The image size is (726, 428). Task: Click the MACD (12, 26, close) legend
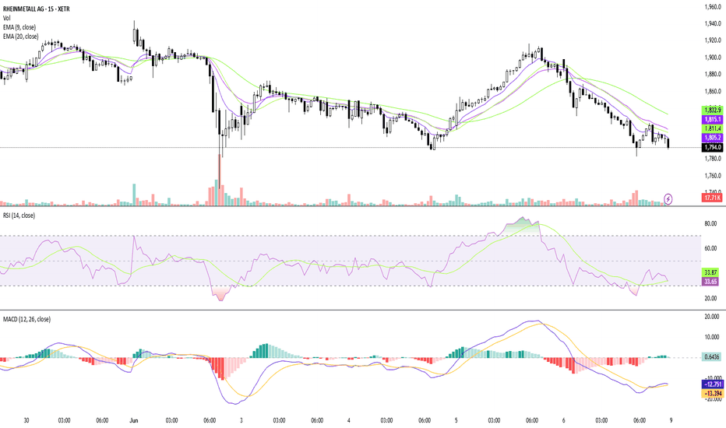point(26,319)
